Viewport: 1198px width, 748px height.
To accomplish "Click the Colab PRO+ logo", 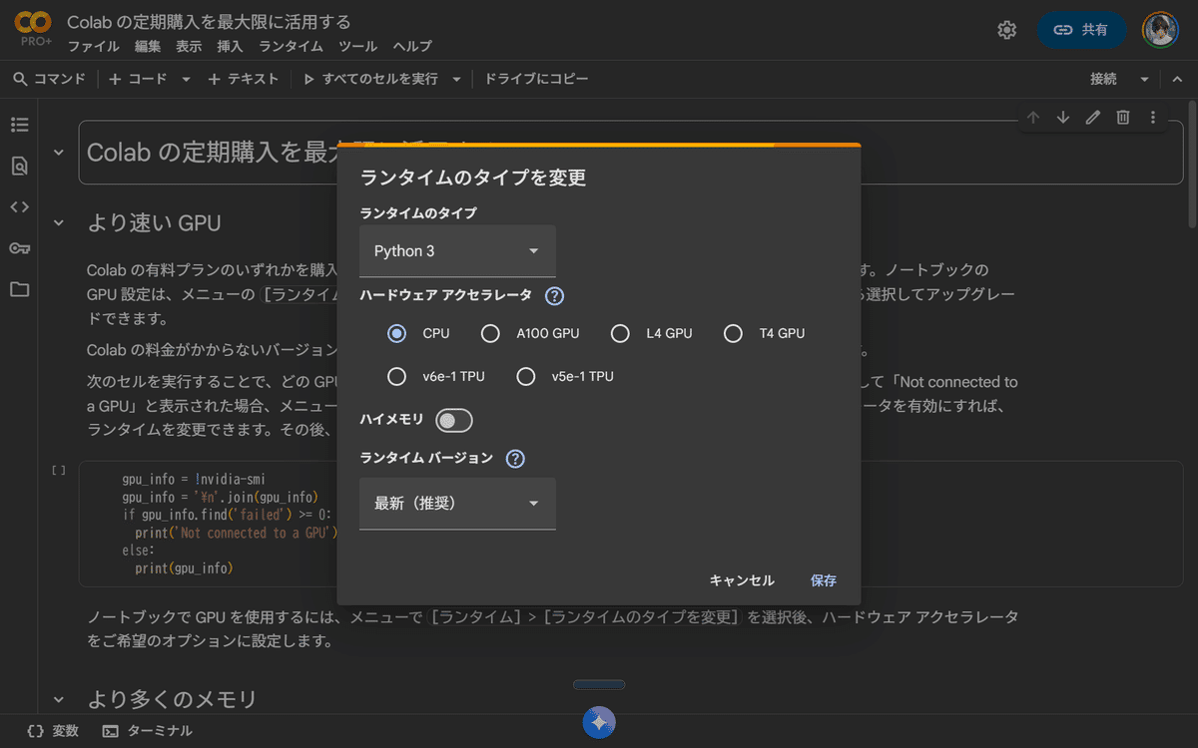I will click(x=34, y=30).
